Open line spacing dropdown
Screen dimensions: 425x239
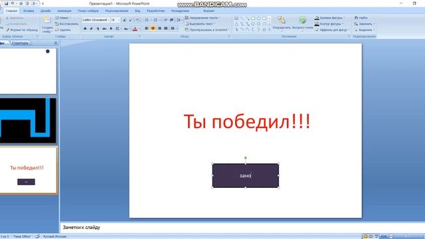[179, 20]
